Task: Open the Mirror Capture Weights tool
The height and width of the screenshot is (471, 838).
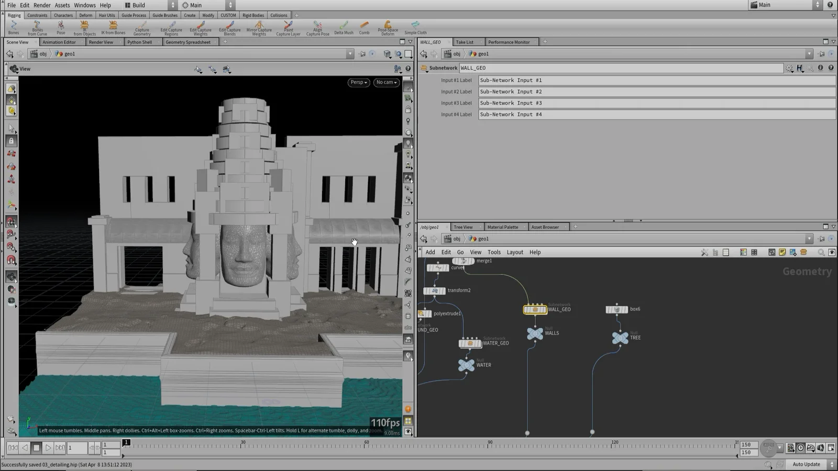Action: coord(259,27)
